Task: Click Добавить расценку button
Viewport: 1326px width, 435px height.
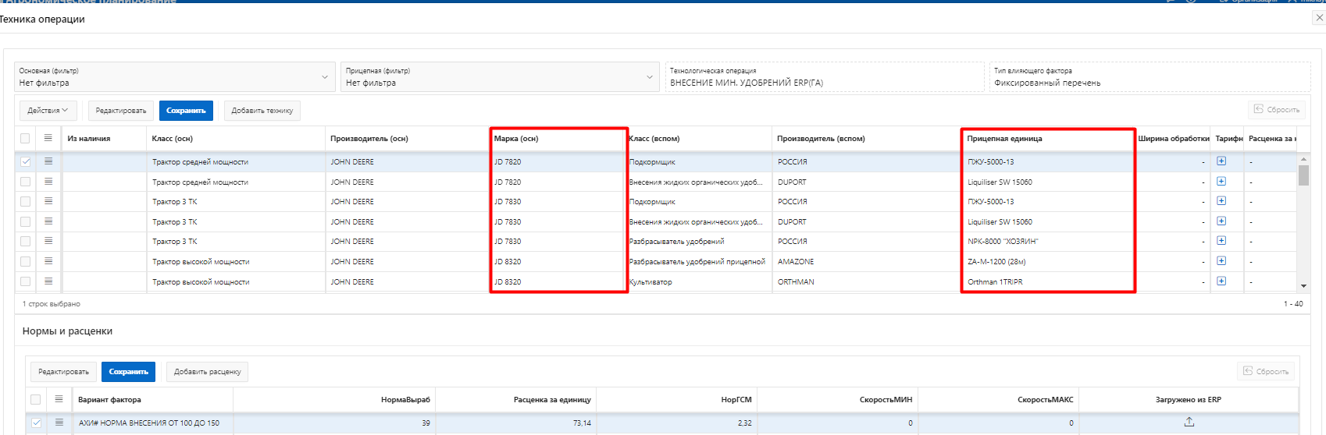Action: pyautogui.click(x=207, y=372)
